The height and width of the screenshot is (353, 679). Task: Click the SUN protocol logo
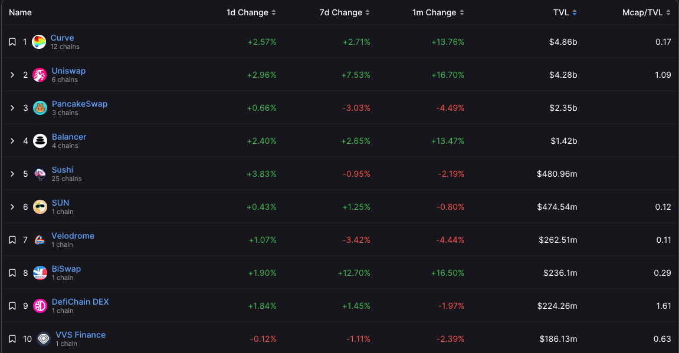pos(39,206)
